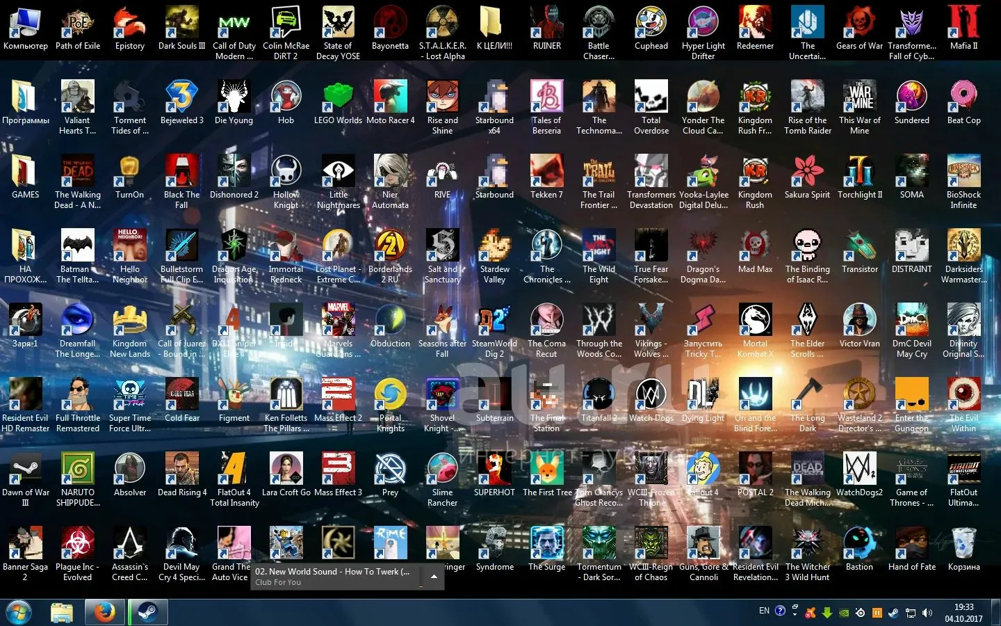Click the network icon in system tray

click(911, 613)
